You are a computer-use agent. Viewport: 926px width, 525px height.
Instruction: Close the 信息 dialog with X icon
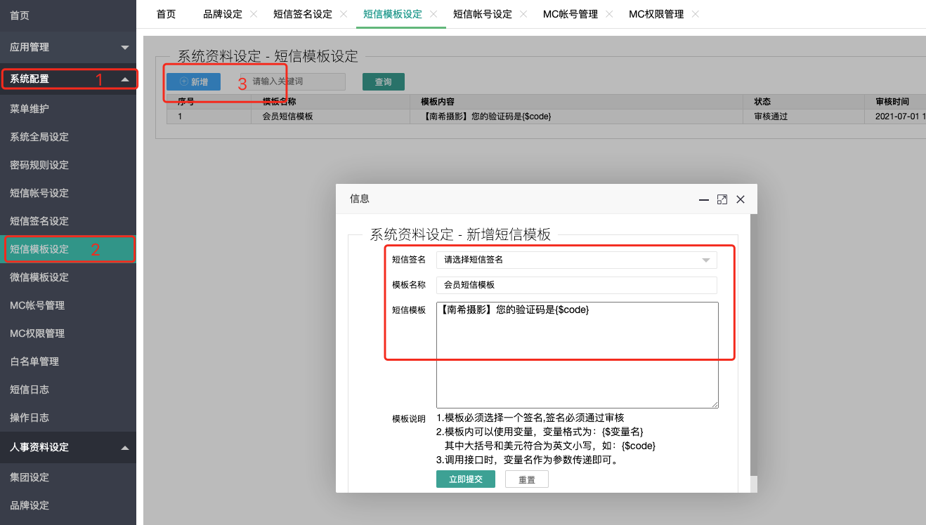[740, 199]
